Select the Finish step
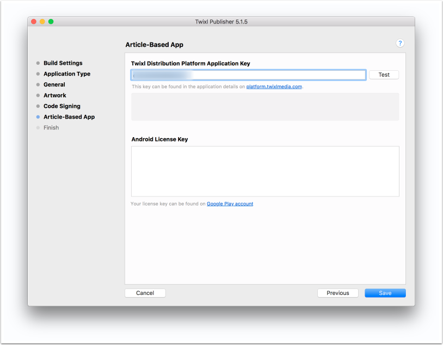This screenshot has width=443, height=345. pyautogui.click(x=51, y=128)
